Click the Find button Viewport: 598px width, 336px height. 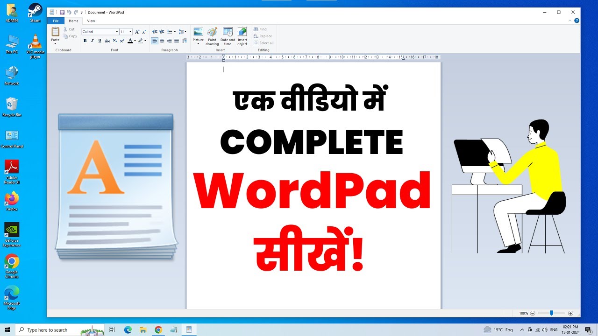tap(260, 29)
